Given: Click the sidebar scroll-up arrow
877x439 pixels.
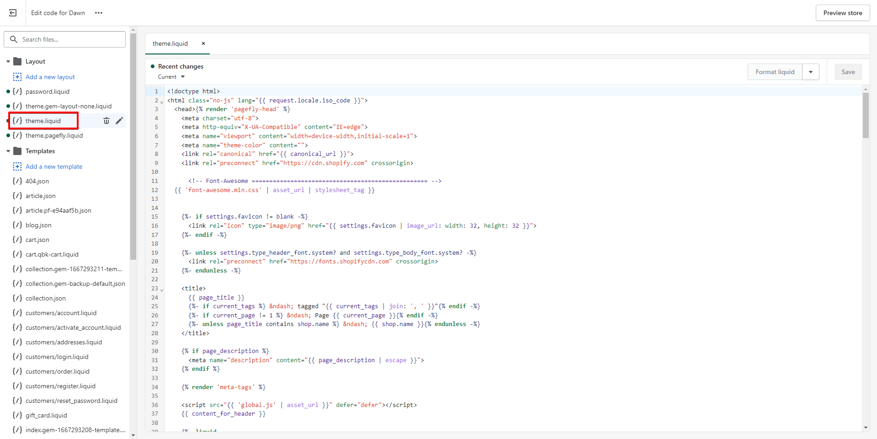Looking at the screenshot, I should click(133, 30).
